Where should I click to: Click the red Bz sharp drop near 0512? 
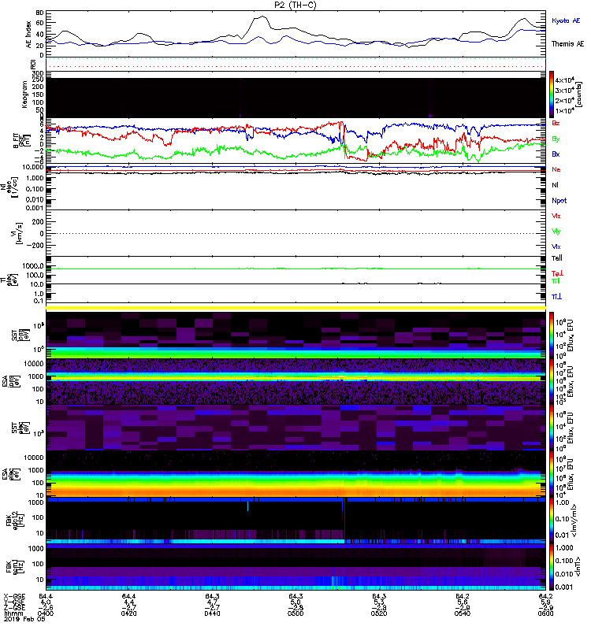click(x=344, y=141)
